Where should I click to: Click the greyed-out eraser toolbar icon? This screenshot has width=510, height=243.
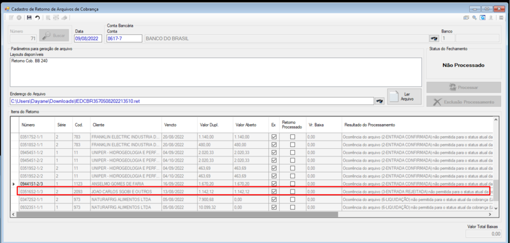coord(64,18)
